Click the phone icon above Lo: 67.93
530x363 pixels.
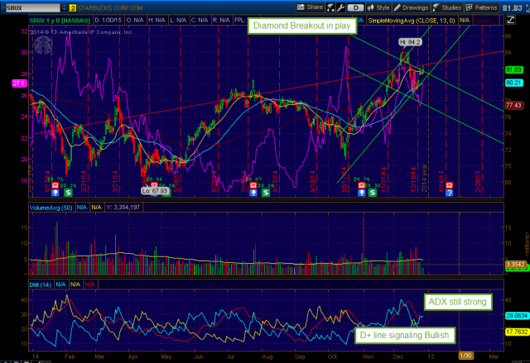pos(154,185)
